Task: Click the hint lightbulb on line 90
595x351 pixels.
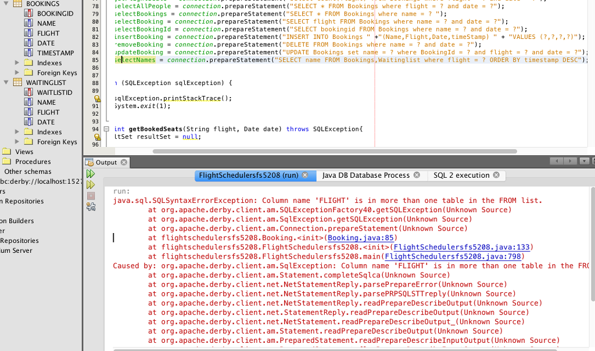Action: (x=98, y=98)
